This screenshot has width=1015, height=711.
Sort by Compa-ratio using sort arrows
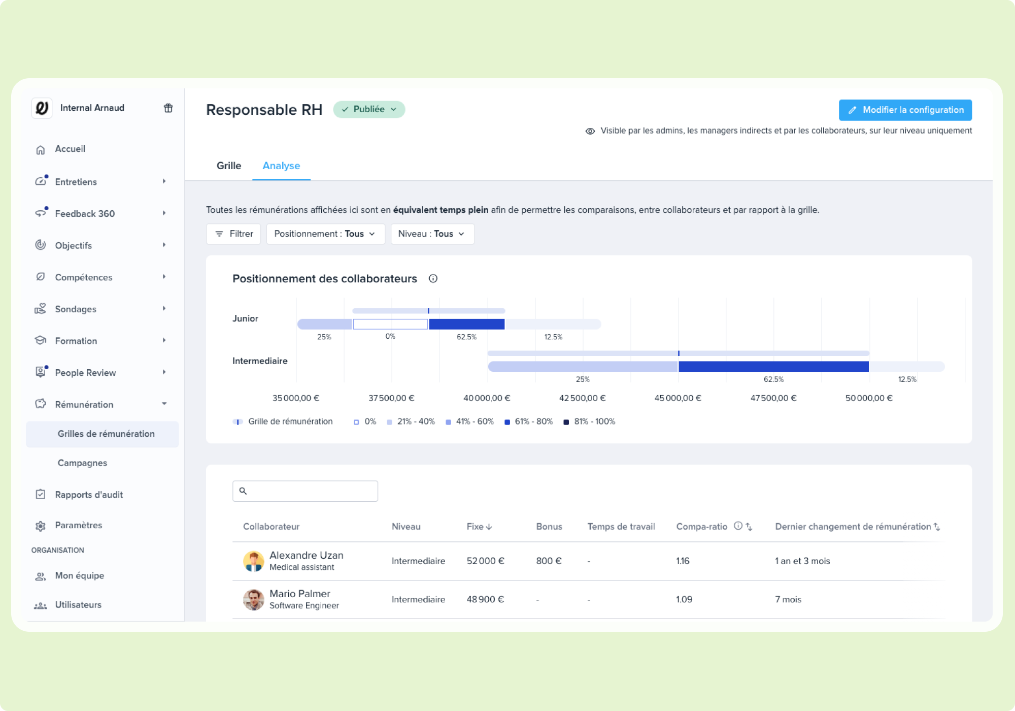tap(749, 527)
